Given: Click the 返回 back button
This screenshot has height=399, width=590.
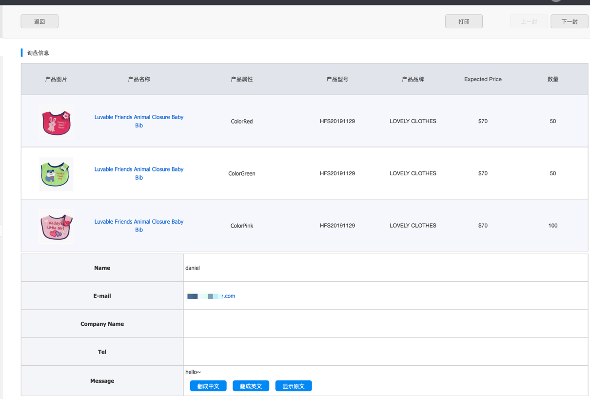Looking at the screenshot, I should click(x=39, y=21).
